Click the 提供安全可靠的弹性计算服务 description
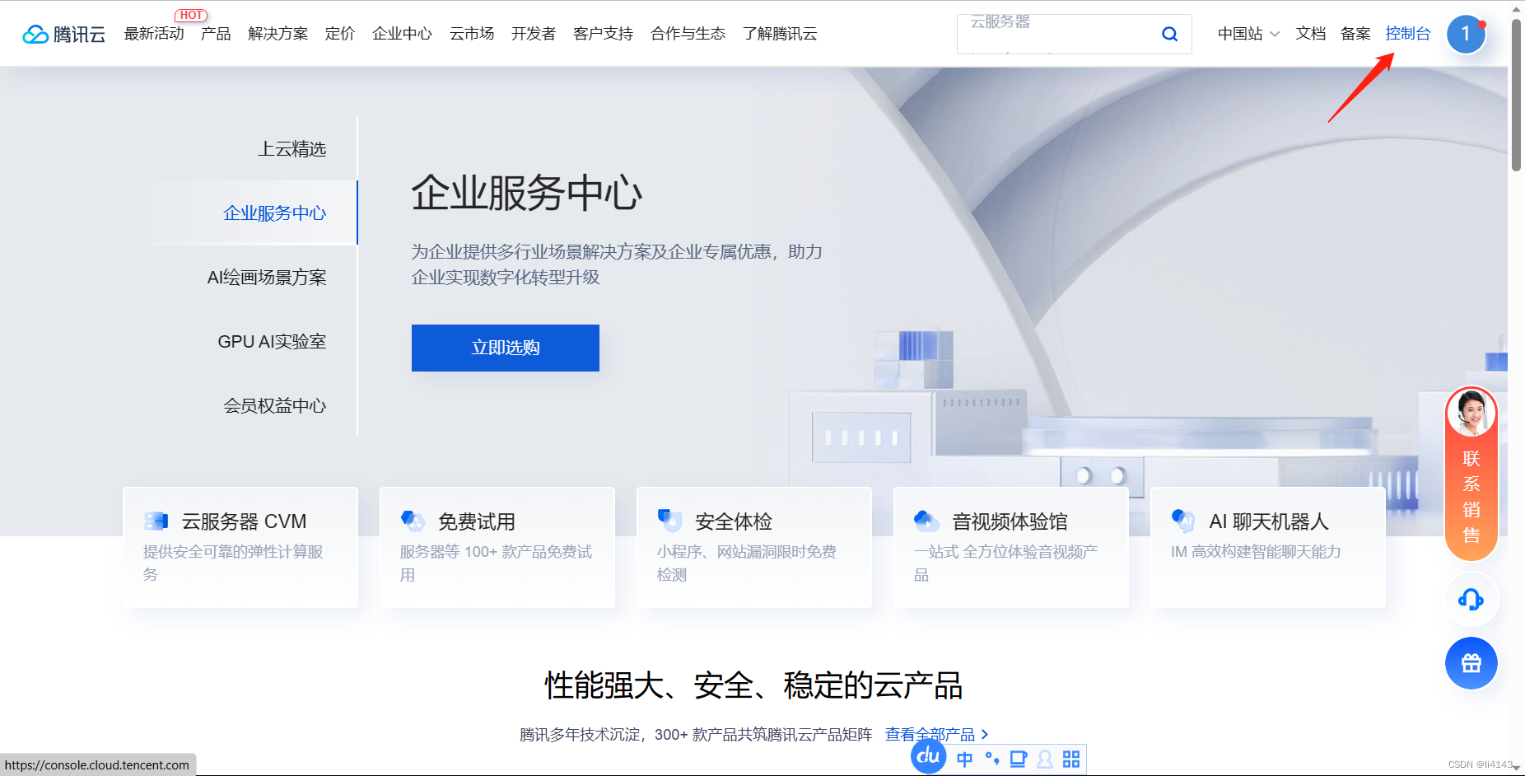The width and height of the screenshot is (1525, 776). pos(233,563)
